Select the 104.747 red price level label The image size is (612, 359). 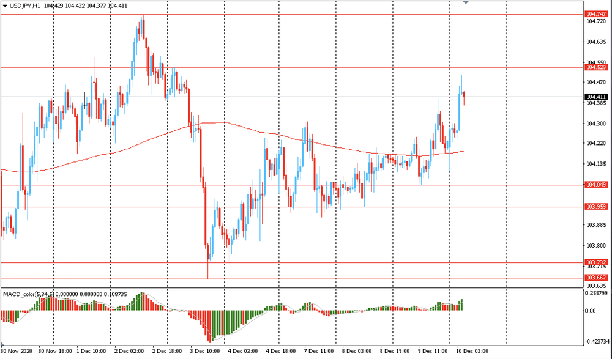click(596, 14)
